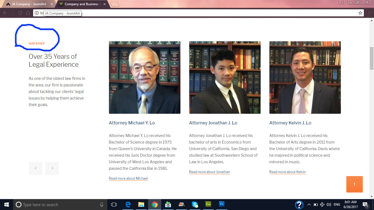Click the OUR STAFF label

37,43
